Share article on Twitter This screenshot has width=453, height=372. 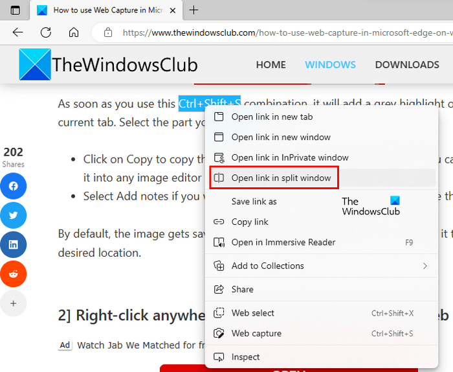14,215
